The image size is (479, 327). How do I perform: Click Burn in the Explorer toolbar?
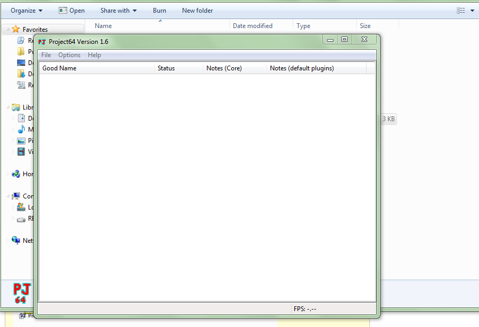(159, 11)
